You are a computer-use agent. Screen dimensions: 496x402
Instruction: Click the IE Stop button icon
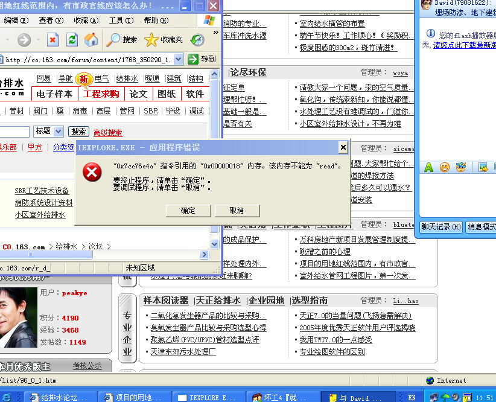pyautogui.click(x=52, y=40)
